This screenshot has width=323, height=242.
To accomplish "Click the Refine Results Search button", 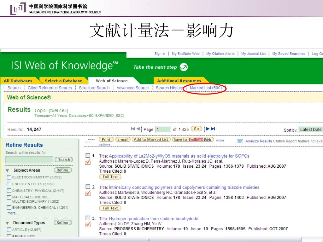I will tap(64, 160).
